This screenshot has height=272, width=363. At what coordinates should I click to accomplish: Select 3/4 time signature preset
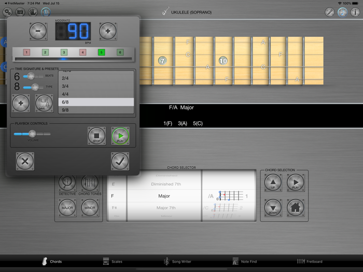[x=96, y=86]
